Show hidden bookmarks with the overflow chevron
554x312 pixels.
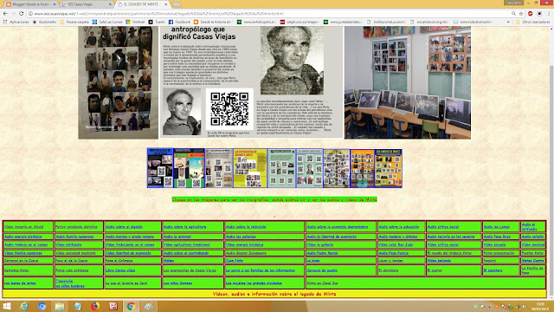coord(508,22)
